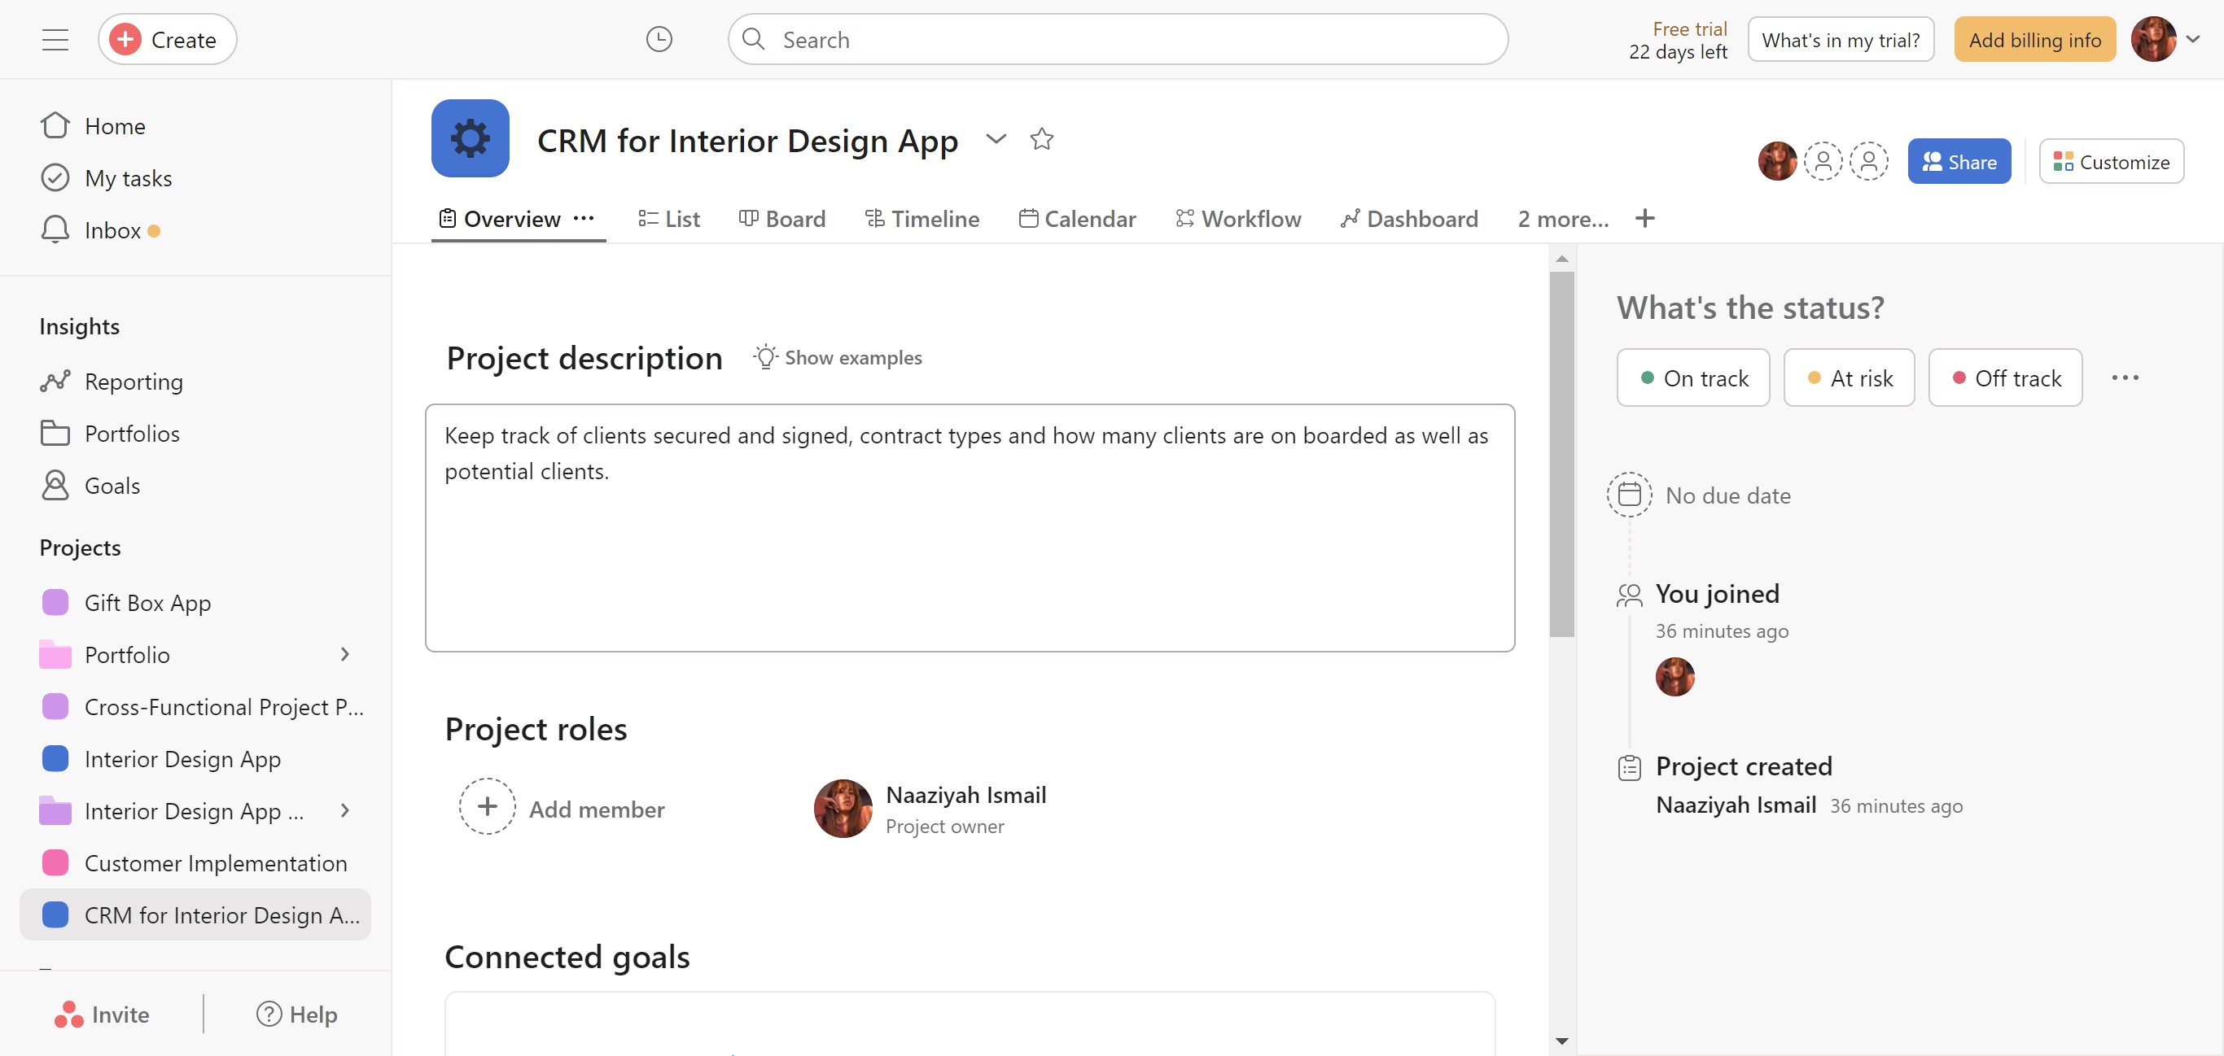
Task: Open recent items clock icon
Action: (659, 40)
